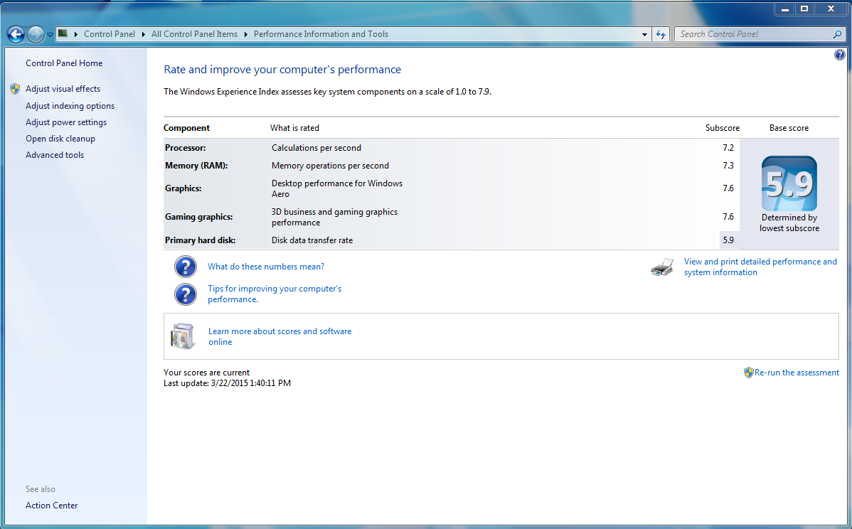Click the shield icon beside Adjust visual effects
This screenshot has height=529, width=852.
point(15,89)
